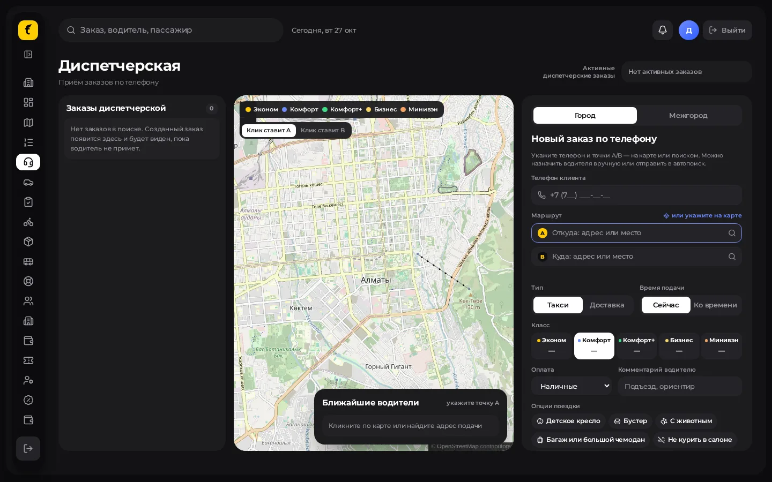Screen dimensions: 772x482
Task: Click the Выйти button in the header
Action: [x=728, y=30]
